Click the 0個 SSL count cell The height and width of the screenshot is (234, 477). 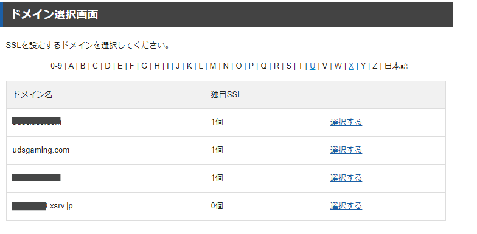[264, 207]
